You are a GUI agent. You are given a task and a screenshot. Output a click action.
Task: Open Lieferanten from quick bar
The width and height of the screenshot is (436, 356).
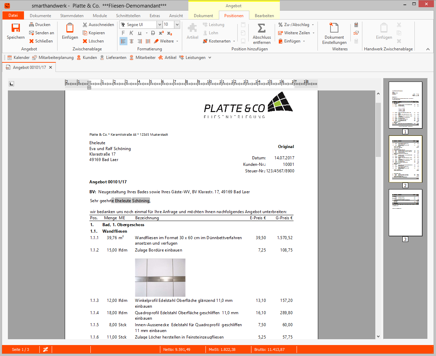(113, 58)
